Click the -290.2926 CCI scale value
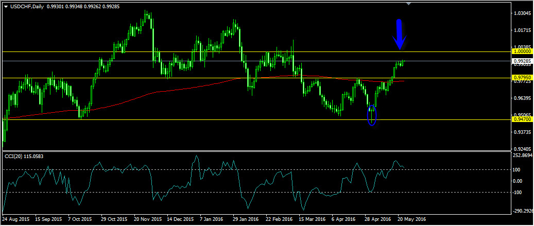Image resolution: width=534 pixels, height=226 pixels. pos(523,211)
